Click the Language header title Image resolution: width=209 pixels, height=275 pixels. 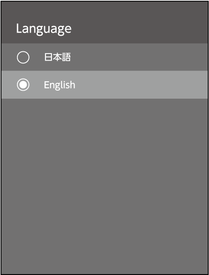pos(44,29)
